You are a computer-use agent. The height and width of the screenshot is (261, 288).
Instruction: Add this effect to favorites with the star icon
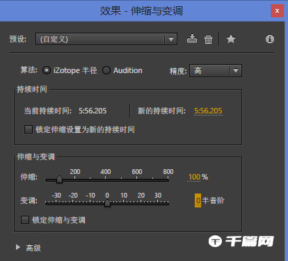pos(231,39)
